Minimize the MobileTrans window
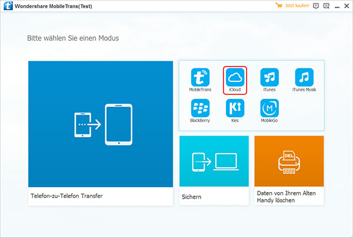 coord(337,6)
